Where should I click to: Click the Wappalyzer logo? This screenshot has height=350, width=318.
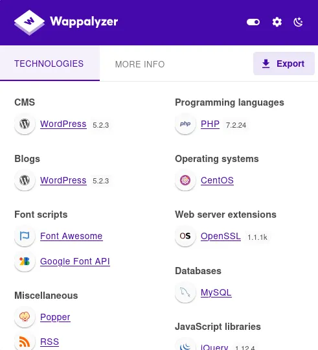[x=66, y=22]
